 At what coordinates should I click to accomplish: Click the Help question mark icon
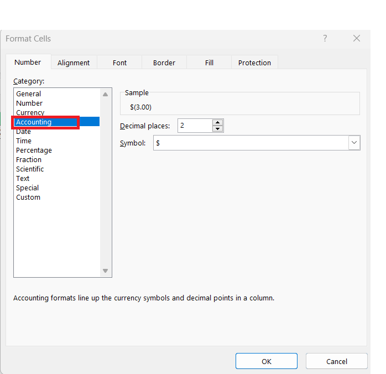tap(325, 38)
